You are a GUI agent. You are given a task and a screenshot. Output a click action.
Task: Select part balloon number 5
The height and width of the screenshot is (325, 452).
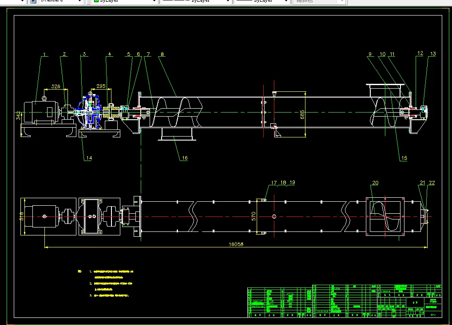coord(129,54)
